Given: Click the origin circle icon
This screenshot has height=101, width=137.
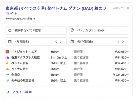Looking at the screenshot, I should [x=10, y=30].
